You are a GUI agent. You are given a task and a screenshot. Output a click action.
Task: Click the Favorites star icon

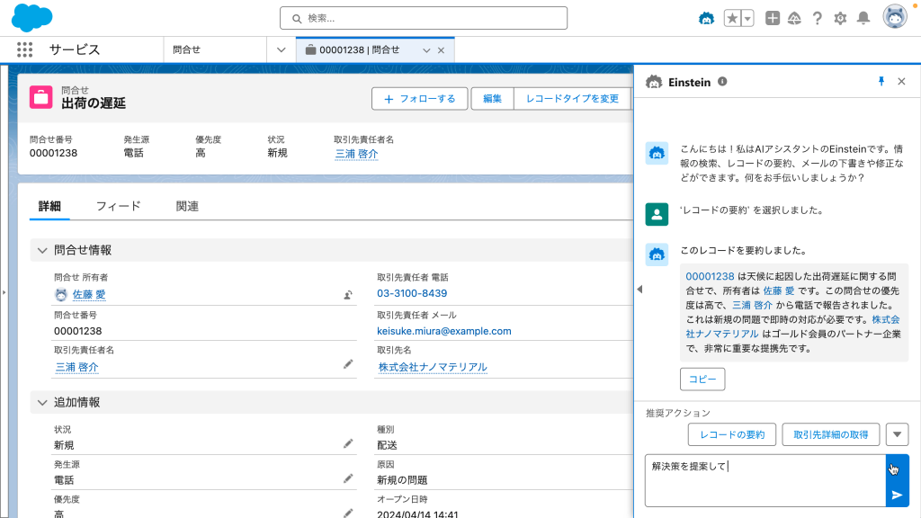coord(732,19)
